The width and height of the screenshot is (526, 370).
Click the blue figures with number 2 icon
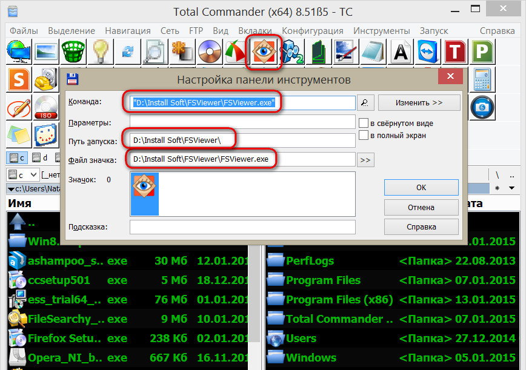291,51
